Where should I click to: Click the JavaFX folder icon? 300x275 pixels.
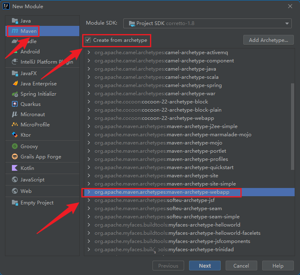click(15, 73)
